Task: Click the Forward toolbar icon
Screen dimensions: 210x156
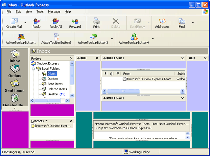Action: point(75,21)
